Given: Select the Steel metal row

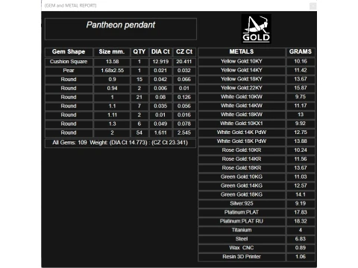Looking at the screenshot, I should coord(257,239).
